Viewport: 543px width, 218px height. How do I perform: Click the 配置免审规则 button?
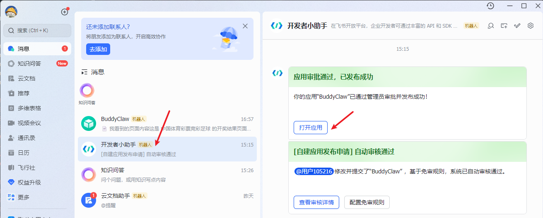(367, 202)
